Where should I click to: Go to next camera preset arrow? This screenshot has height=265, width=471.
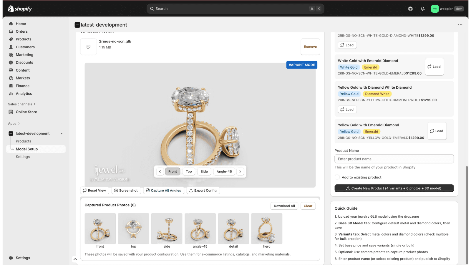(x=240, y=172)
